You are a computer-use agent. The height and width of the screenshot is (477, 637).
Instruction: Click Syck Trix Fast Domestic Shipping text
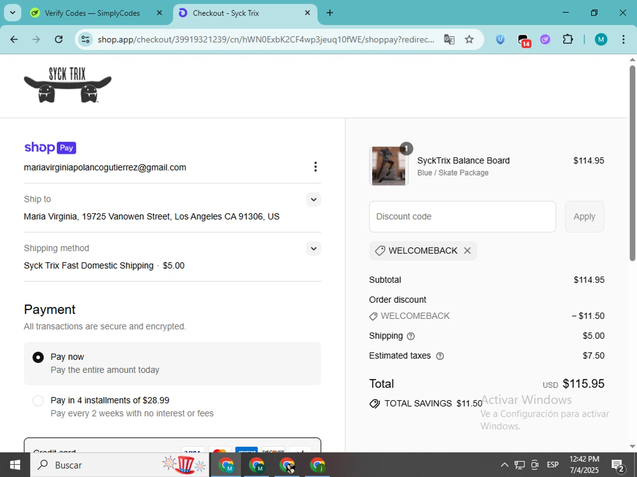[x=88, y=266]
